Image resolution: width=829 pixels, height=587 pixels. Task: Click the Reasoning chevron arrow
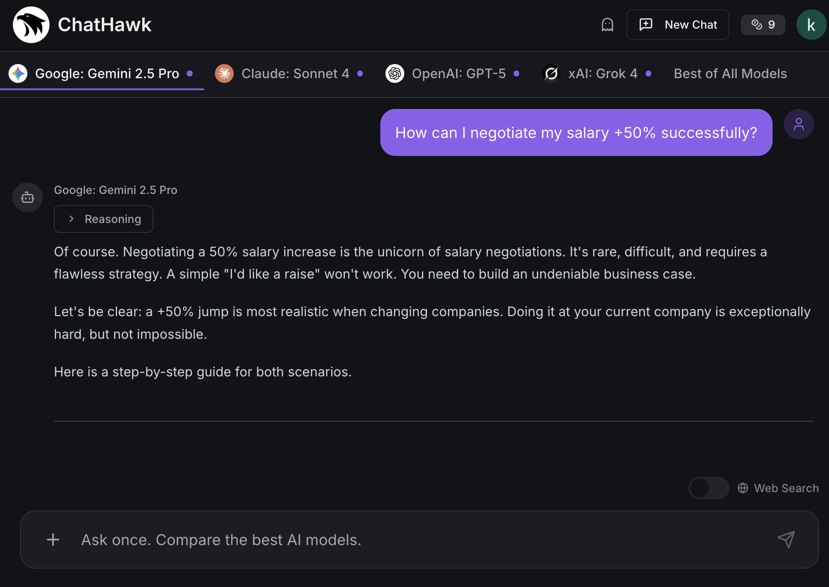coord(71,219)
